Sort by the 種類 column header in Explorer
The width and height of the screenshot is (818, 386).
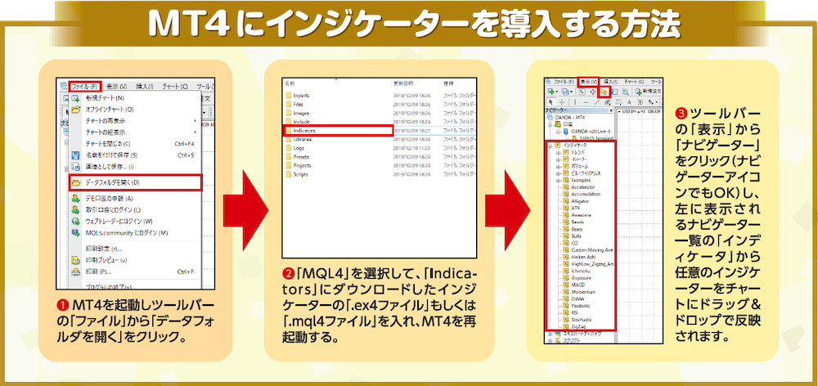(448, 83)
